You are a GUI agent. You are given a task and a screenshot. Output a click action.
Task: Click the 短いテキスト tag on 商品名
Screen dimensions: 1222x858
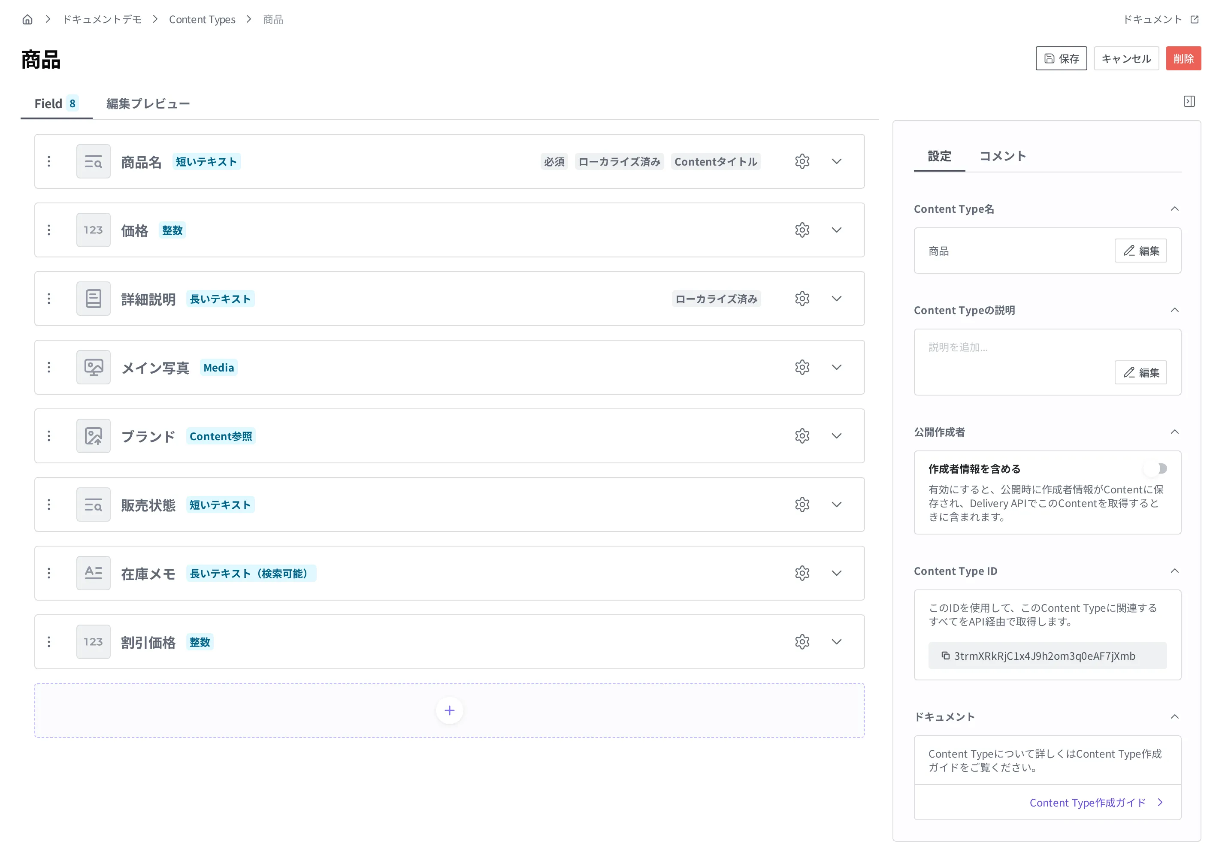pos(206,162)
